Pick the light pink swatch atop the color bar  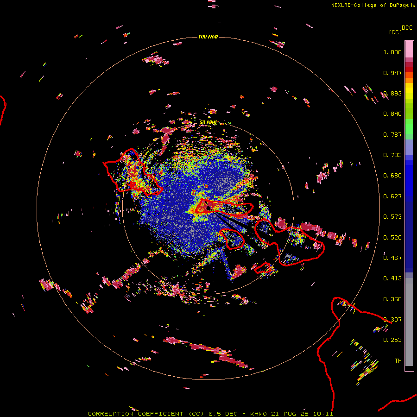pos(409,49)
